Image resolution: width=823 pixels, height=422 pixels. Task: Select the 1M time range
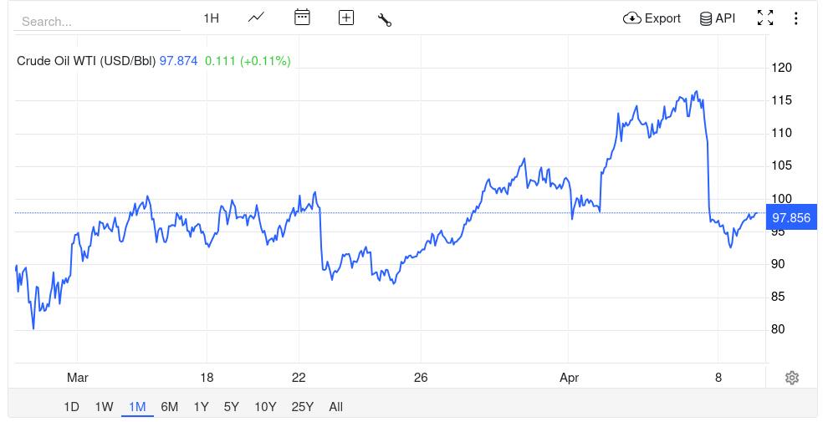coord(137,407)
